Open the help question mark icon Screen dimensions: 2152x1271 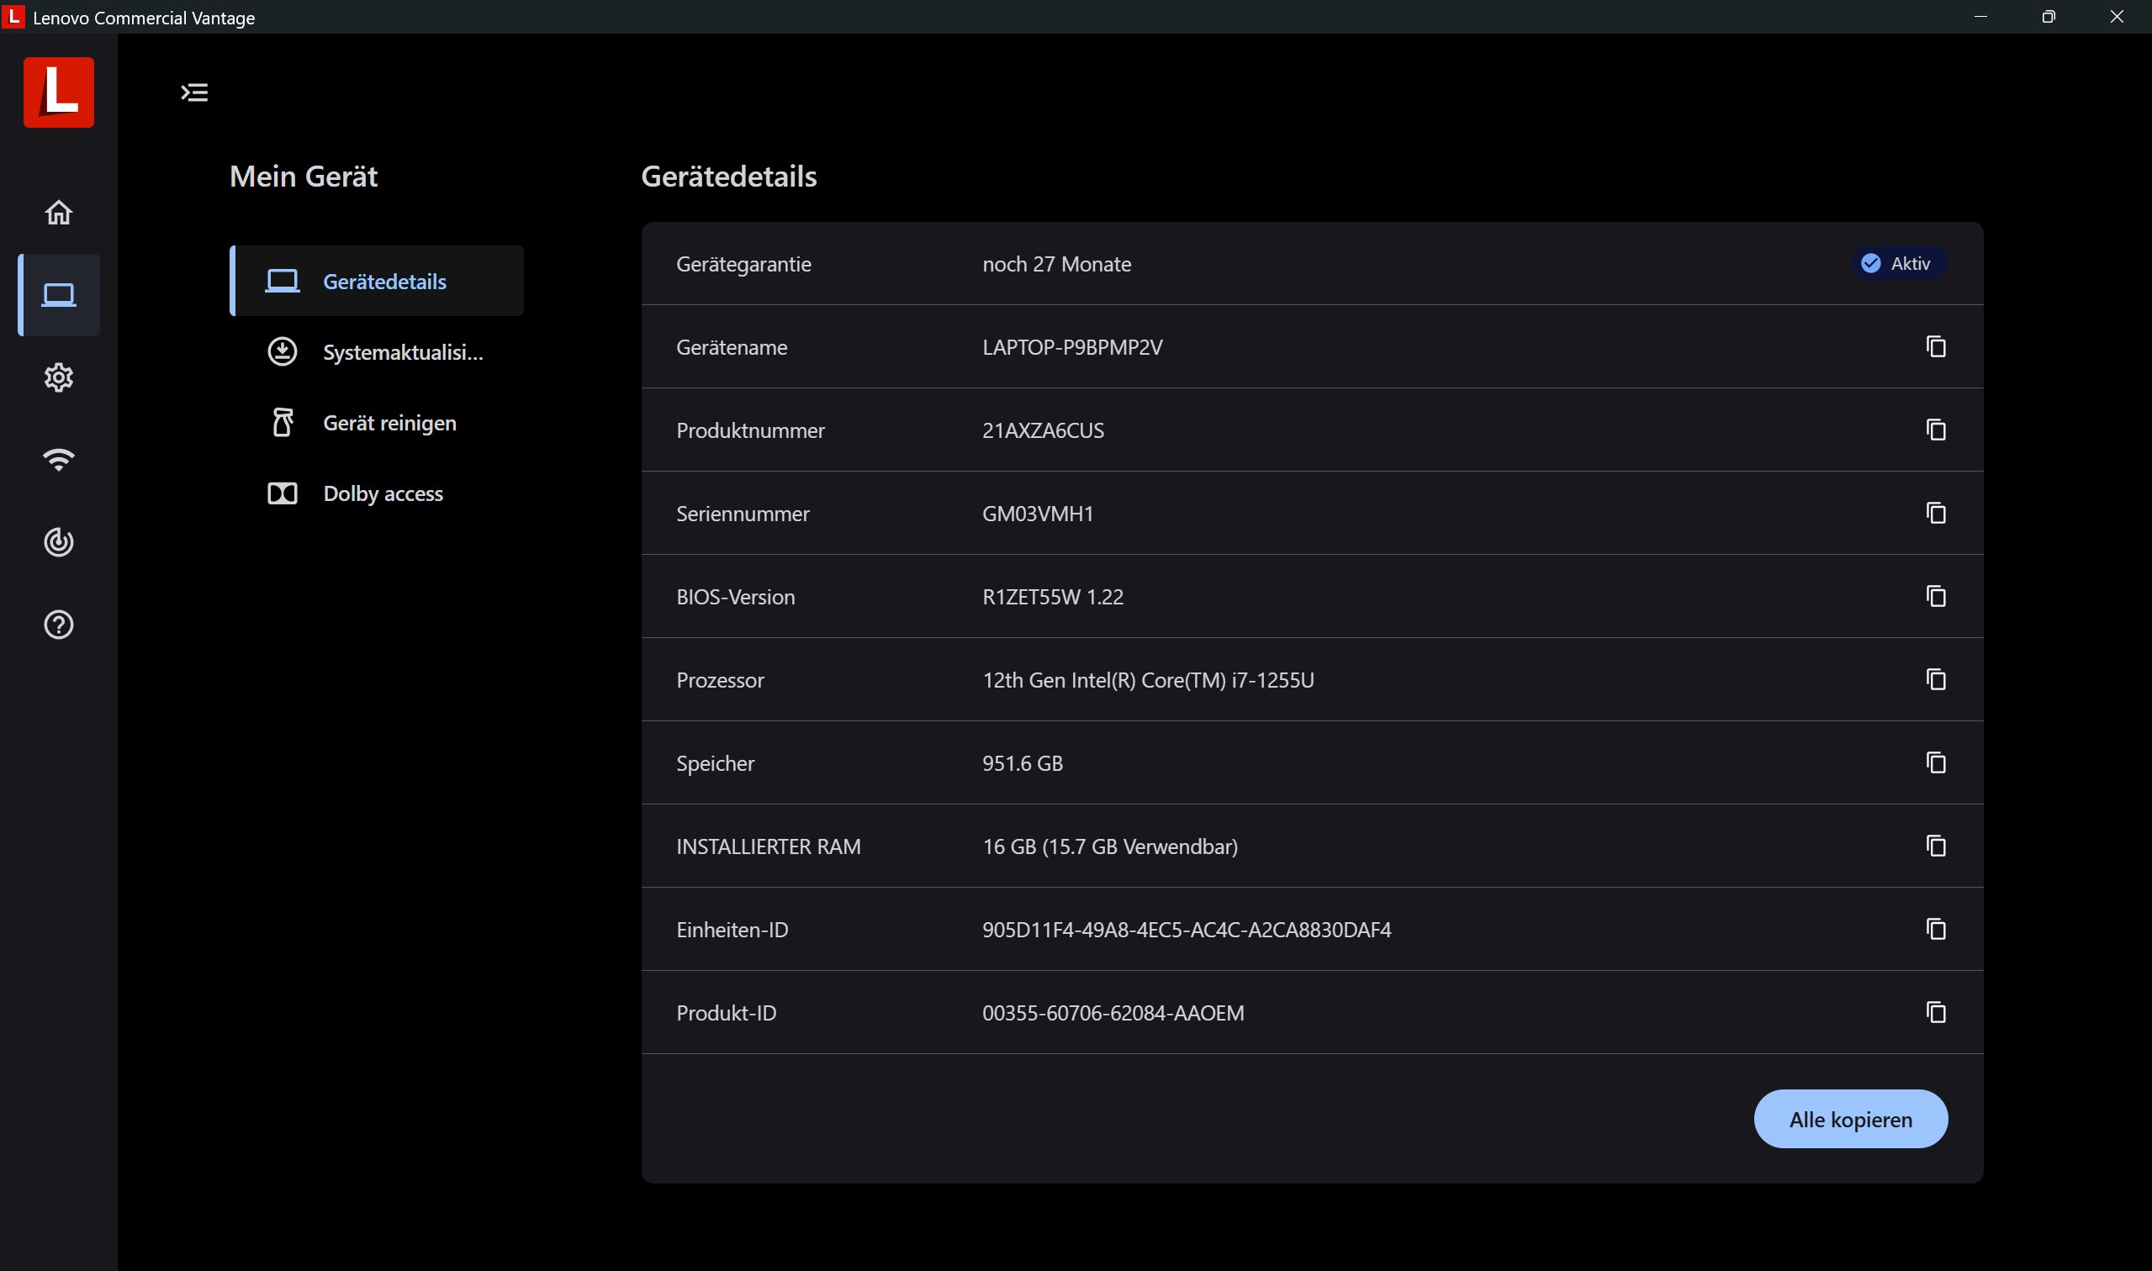pos(58,625)
